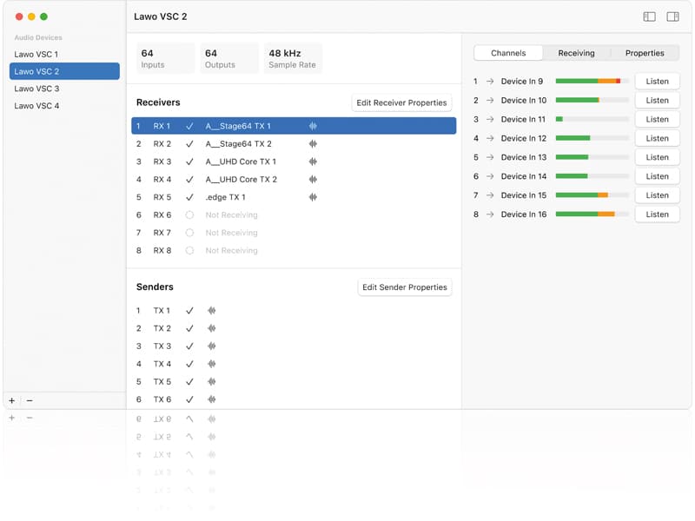Click the waveform icon on TX 1 sender
Image resolution: width=695 pixels, height=521 pixels.
click(x=211, y=311)
